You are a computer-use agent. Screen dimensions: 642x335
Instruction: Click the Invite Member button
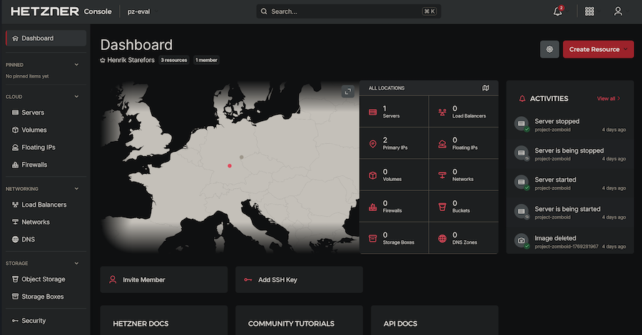point(164,280)
